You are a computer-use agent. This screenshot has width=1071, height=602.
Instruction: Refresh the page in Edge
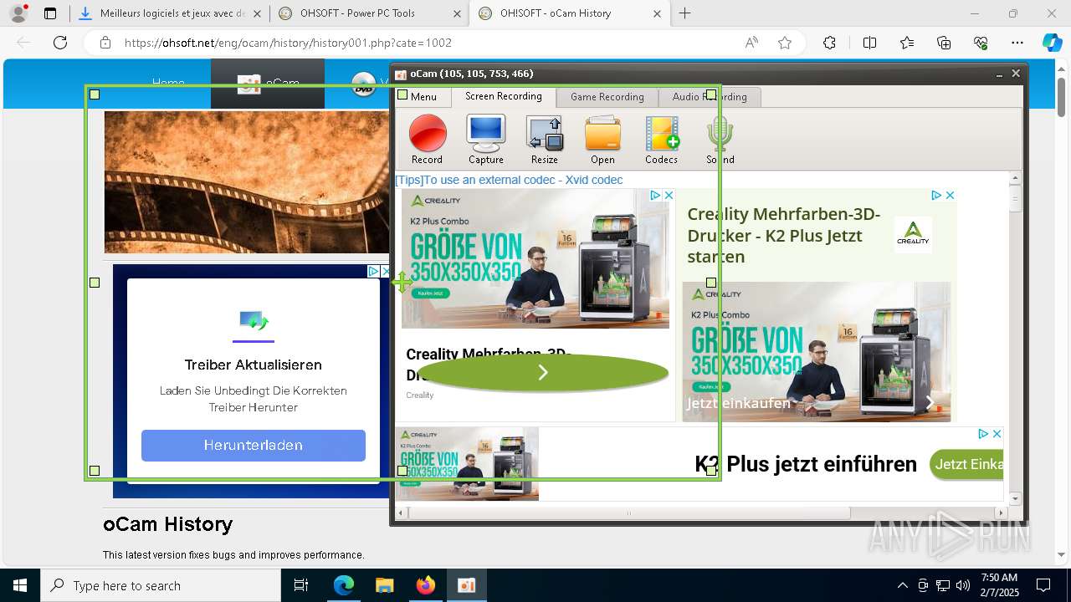60,43
